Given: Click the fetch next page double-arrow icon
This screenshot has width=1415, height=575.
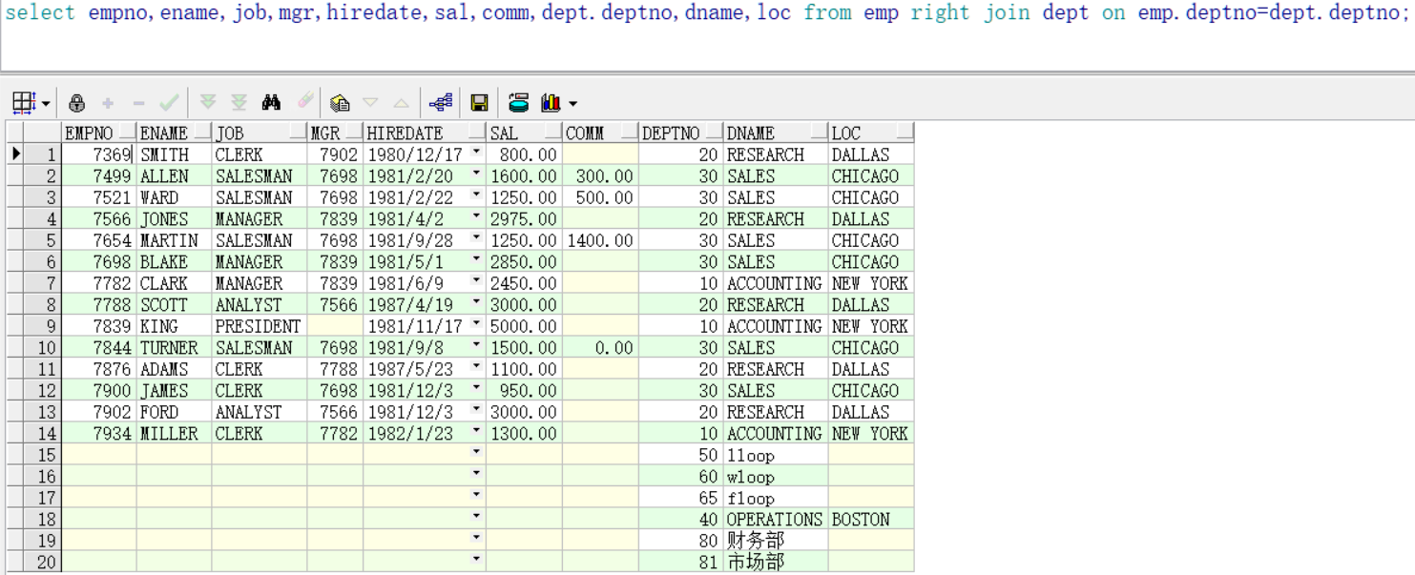Looking at the screenshot, I should coord(208,102).
